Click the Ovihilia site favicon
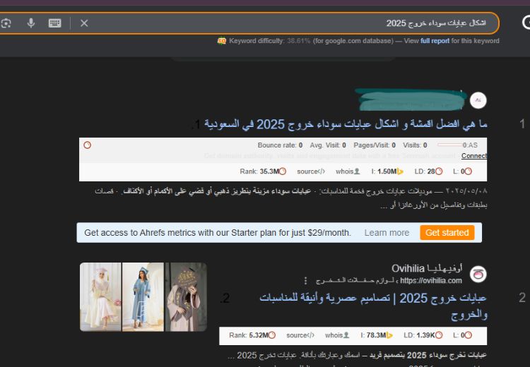Screen dimensions: 530x367 tap(478, 274)
